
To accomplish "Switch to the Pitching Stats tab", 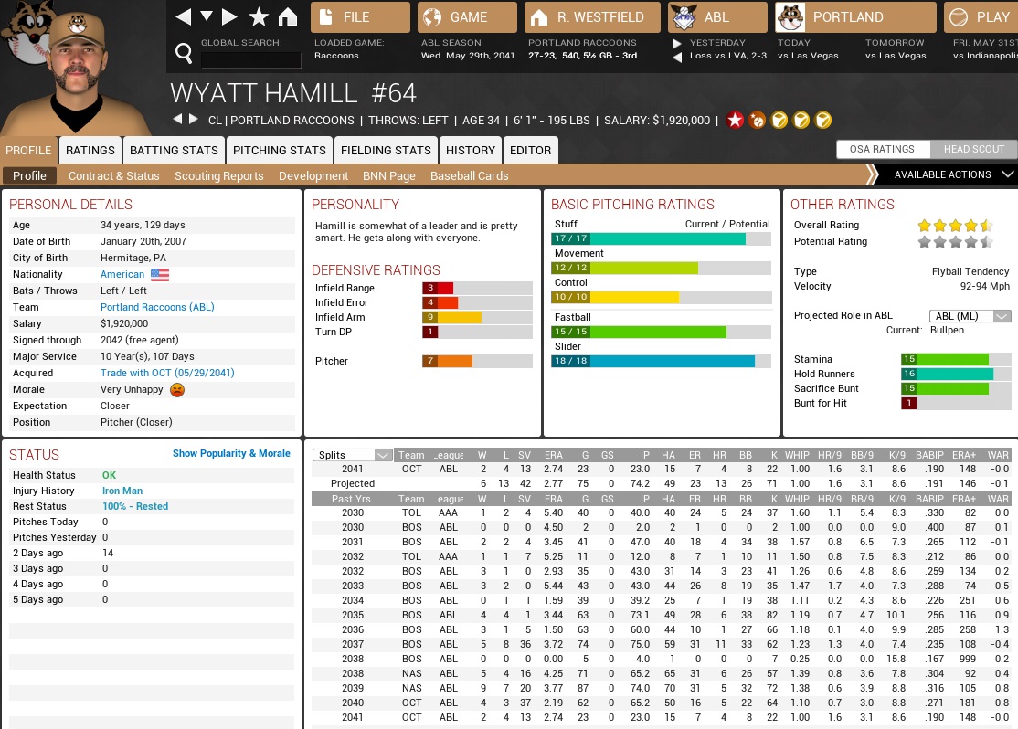I will click(279, 150).
